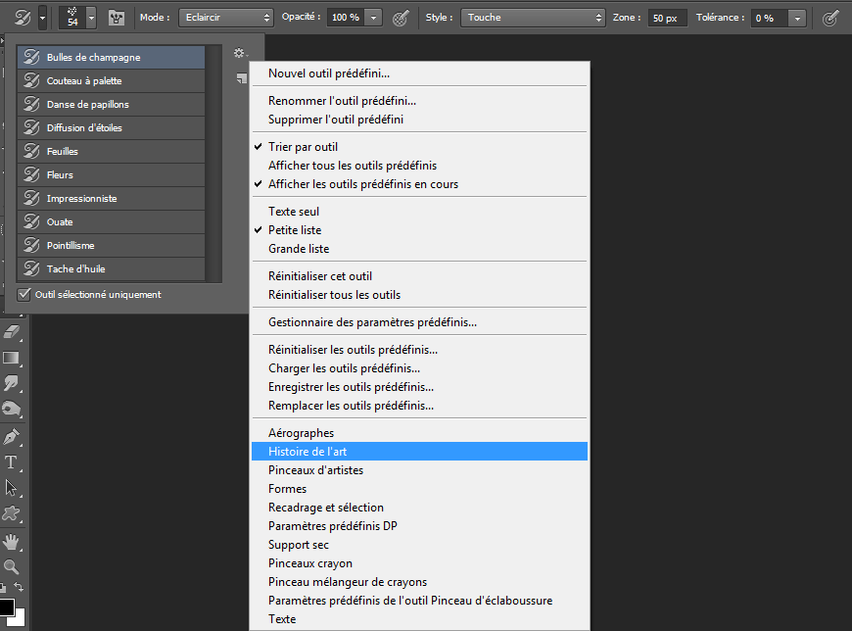Uncheck 'Outil sélectionné uniquement' checkbox
Screen dimensions: 852x631
click(x=24, y=294)
